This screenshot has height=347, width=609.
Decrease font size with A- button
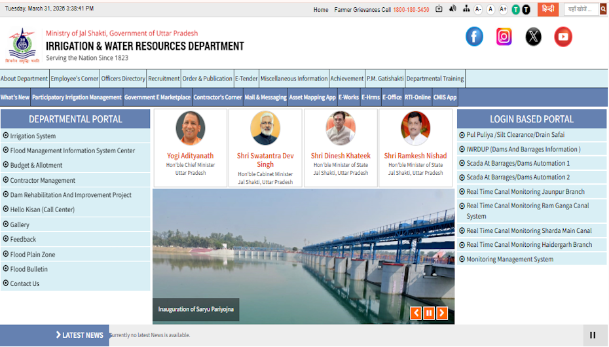tap(478, 9)
